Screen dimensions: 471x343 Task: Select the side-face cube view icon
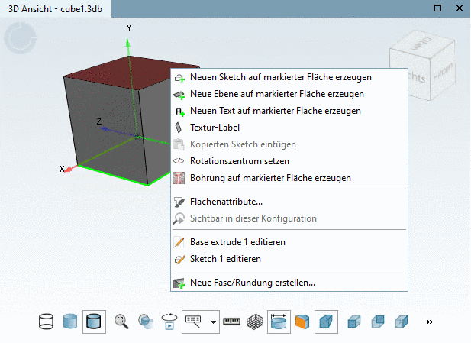point(402,322)
